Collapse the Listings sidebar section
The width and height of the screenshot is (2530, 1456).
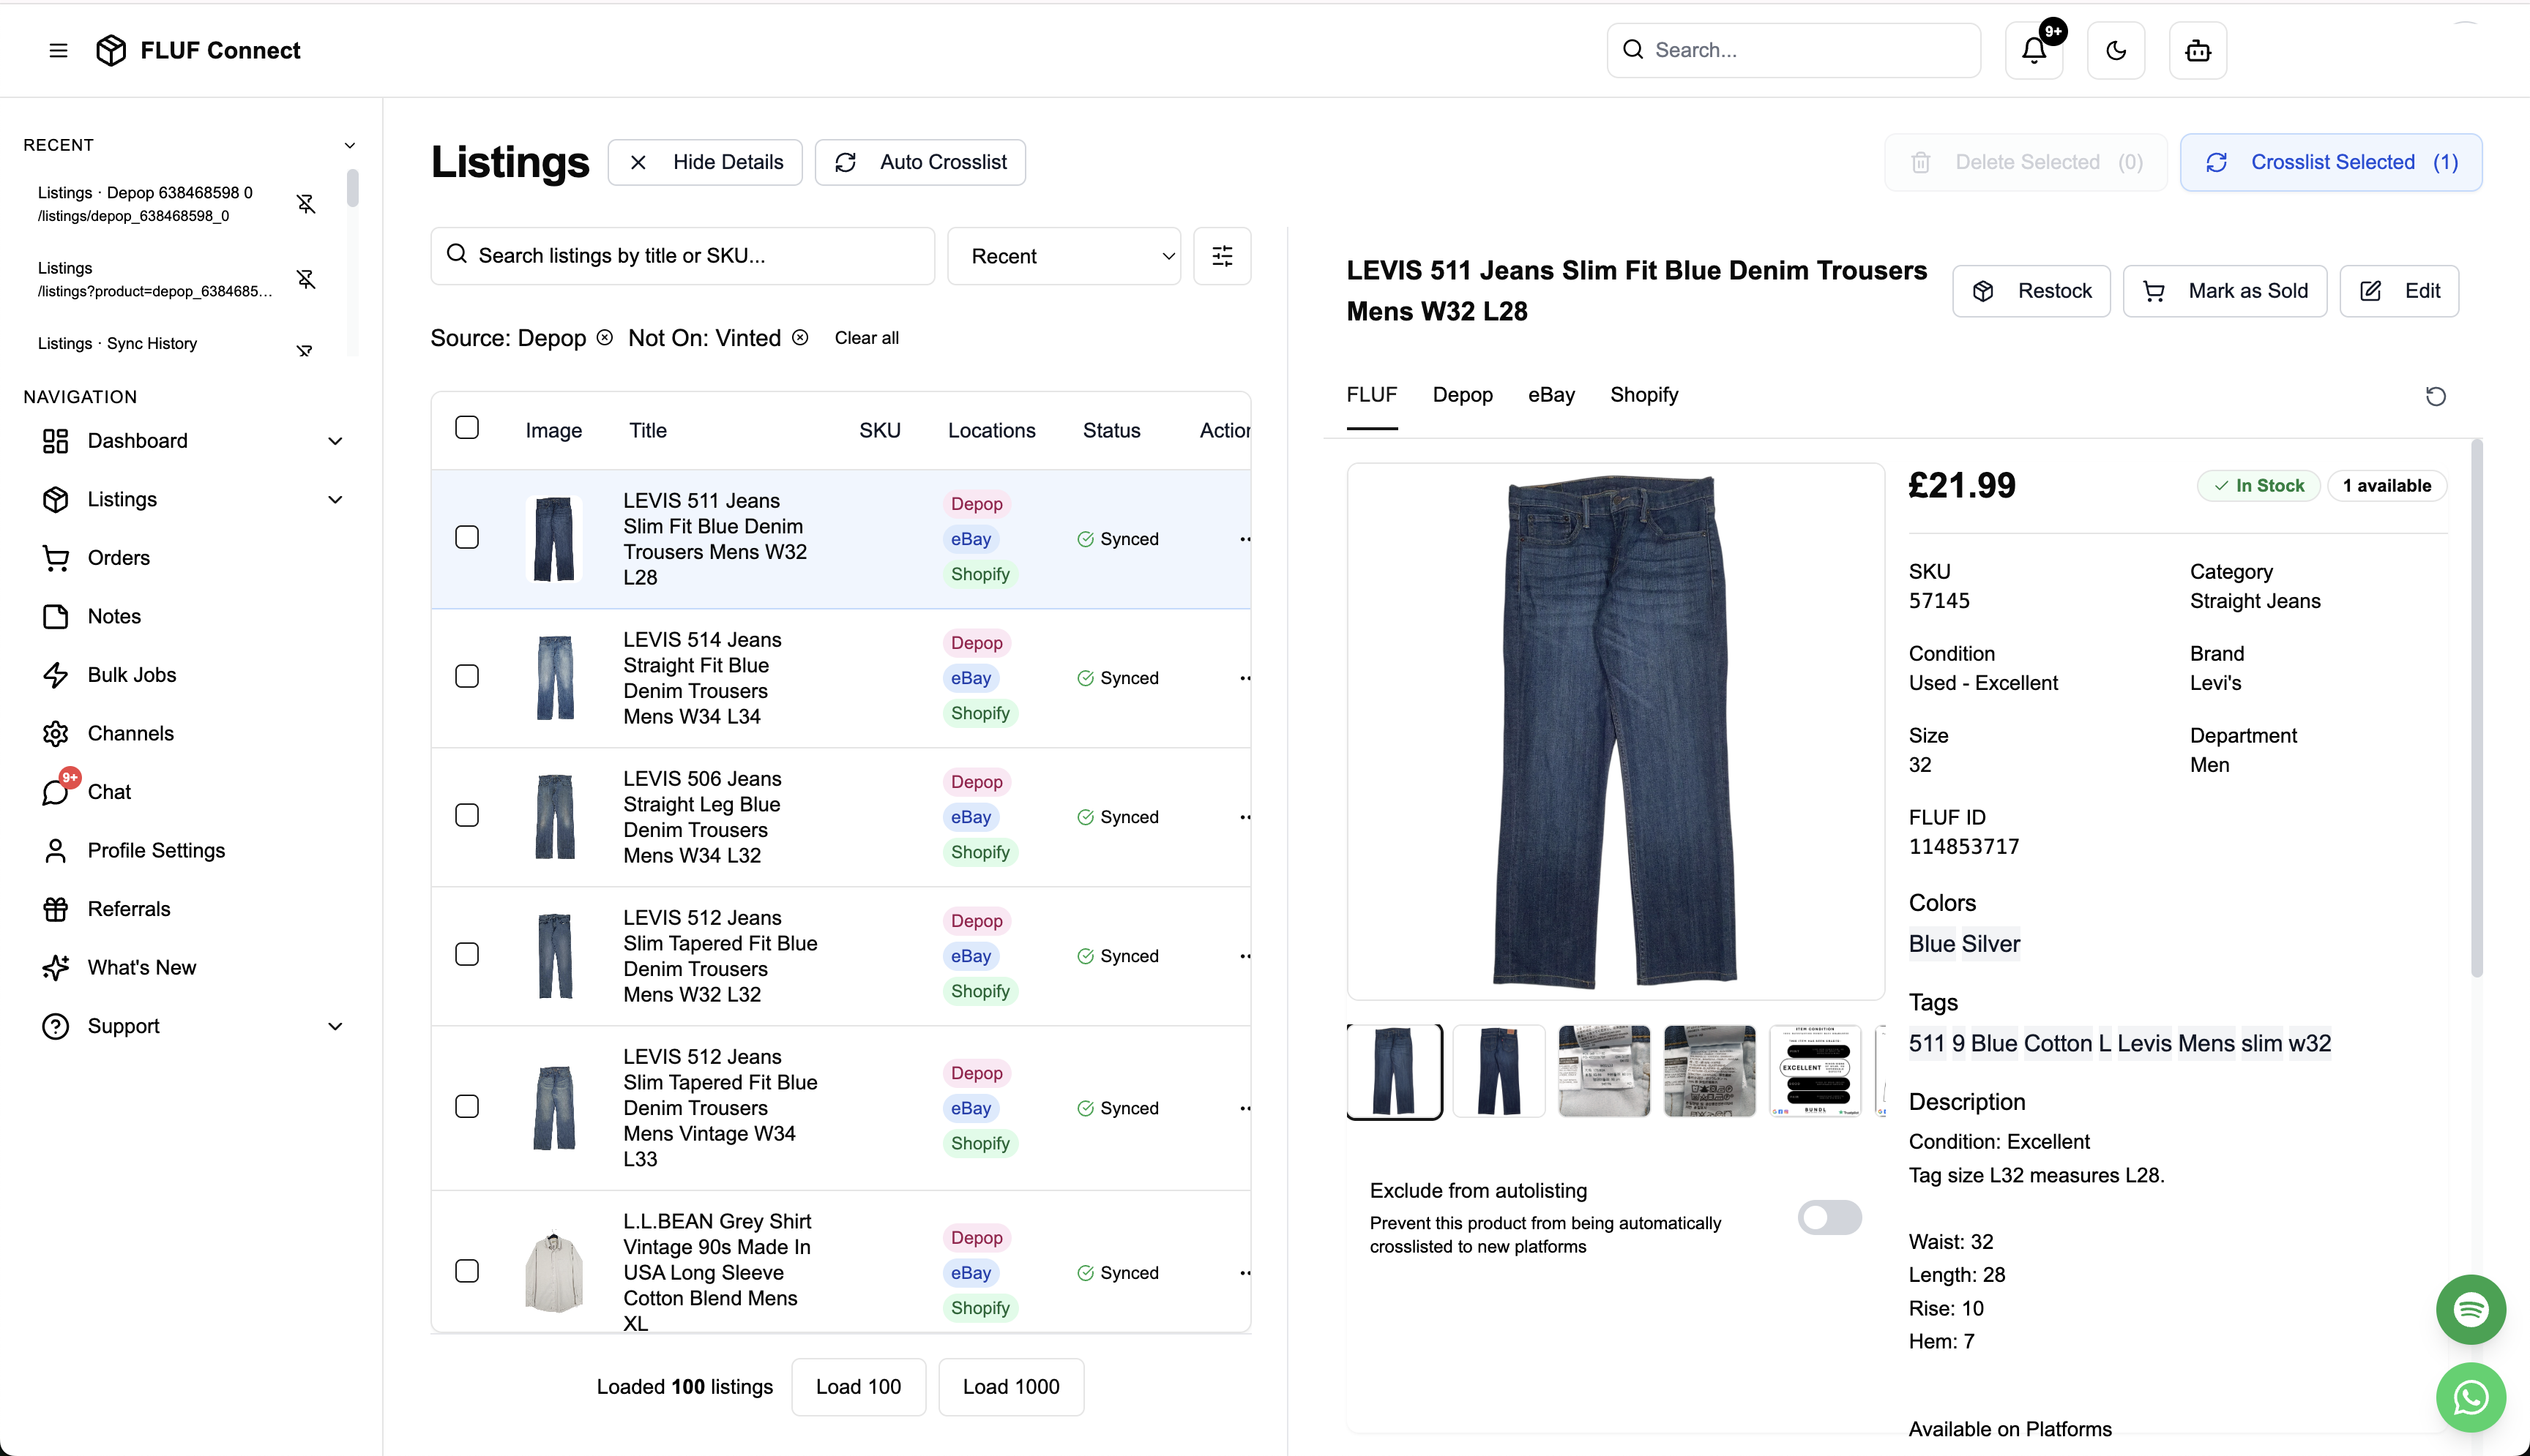coord(335,499)
